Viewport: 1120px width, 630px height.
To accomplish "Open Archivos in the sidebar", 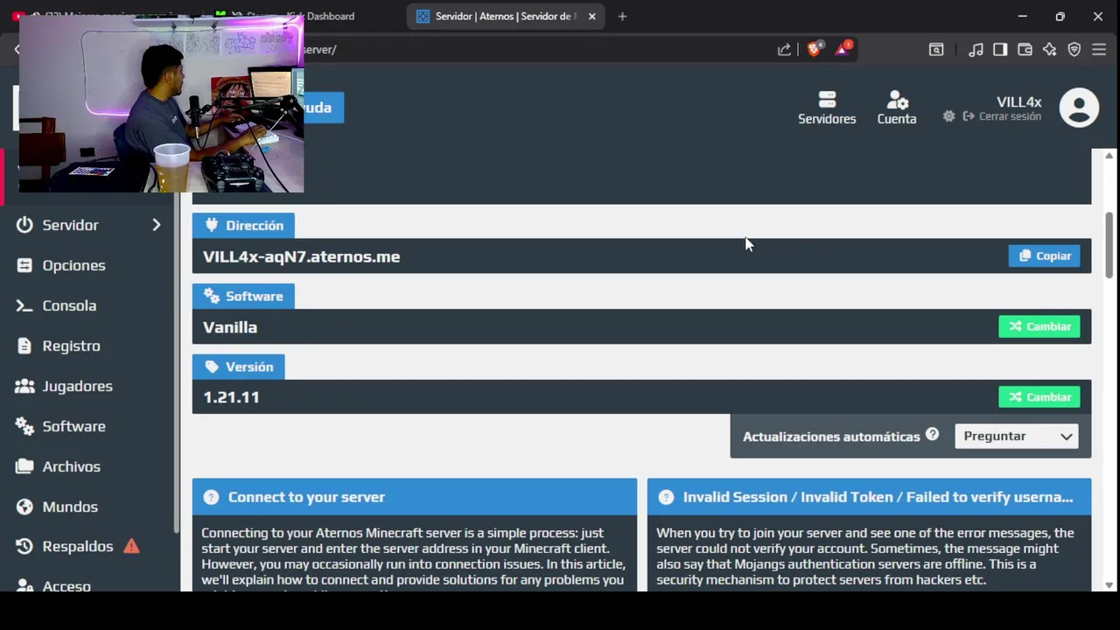I will click(x=71, y=466).
